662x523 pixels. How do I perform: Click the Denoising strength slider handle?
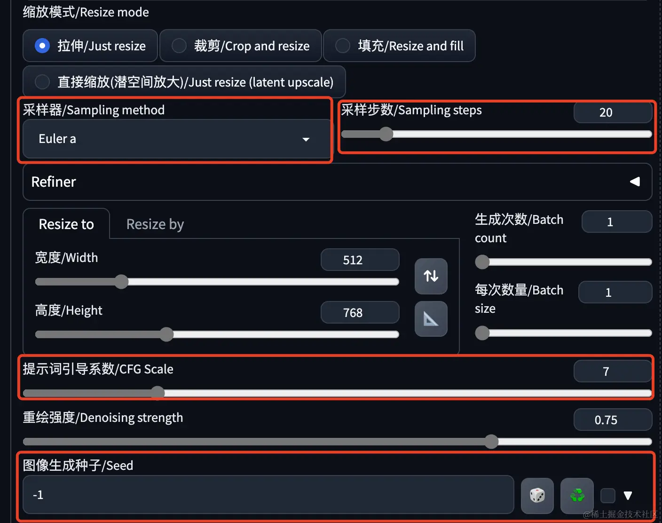click(491, 441)
